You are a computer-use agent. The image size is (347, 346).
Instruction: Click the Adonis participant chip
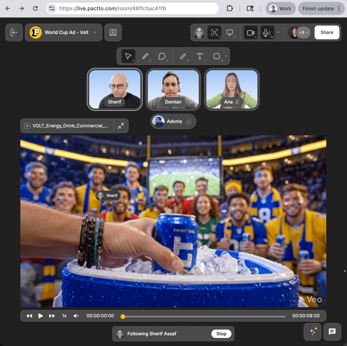(173, 121)
